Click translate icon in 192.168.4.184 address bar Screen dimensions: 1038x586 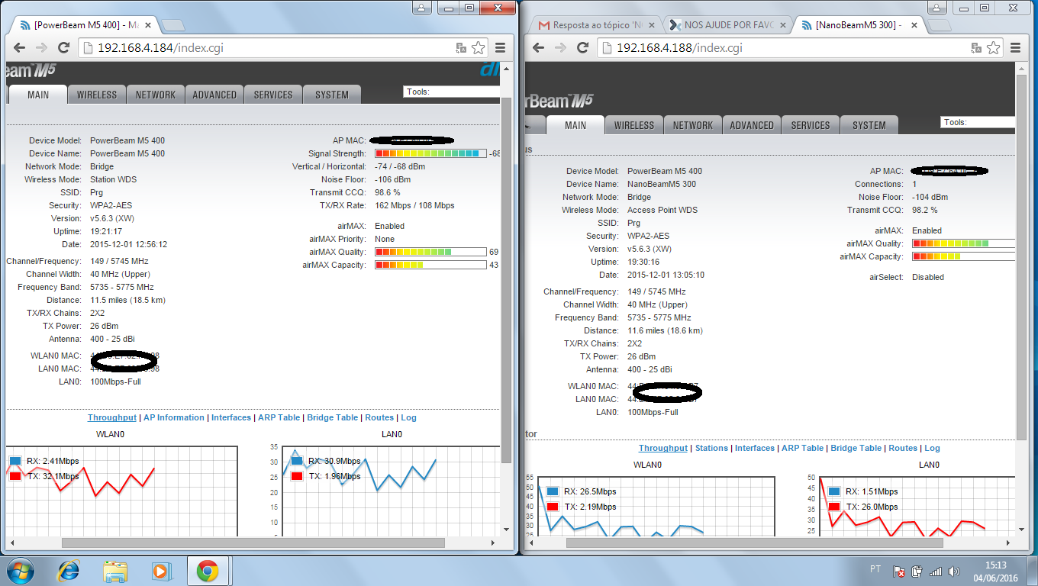[461, 48]
